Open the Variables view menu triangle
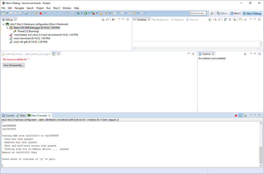This screenshot has height=174, width=264. point(251,19)
